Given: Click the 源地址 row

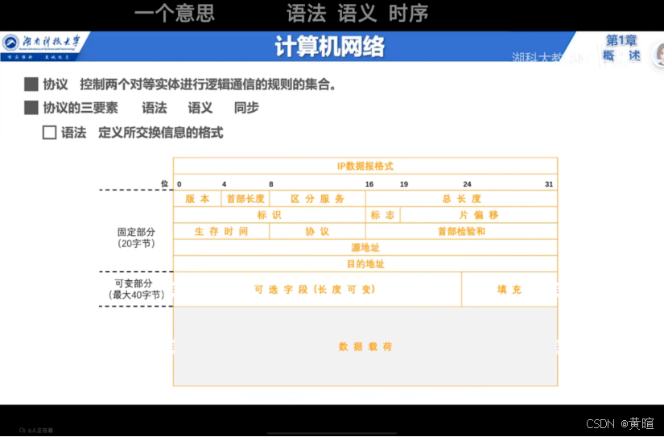Looking at the screenshot, I should tap(365, 247).
